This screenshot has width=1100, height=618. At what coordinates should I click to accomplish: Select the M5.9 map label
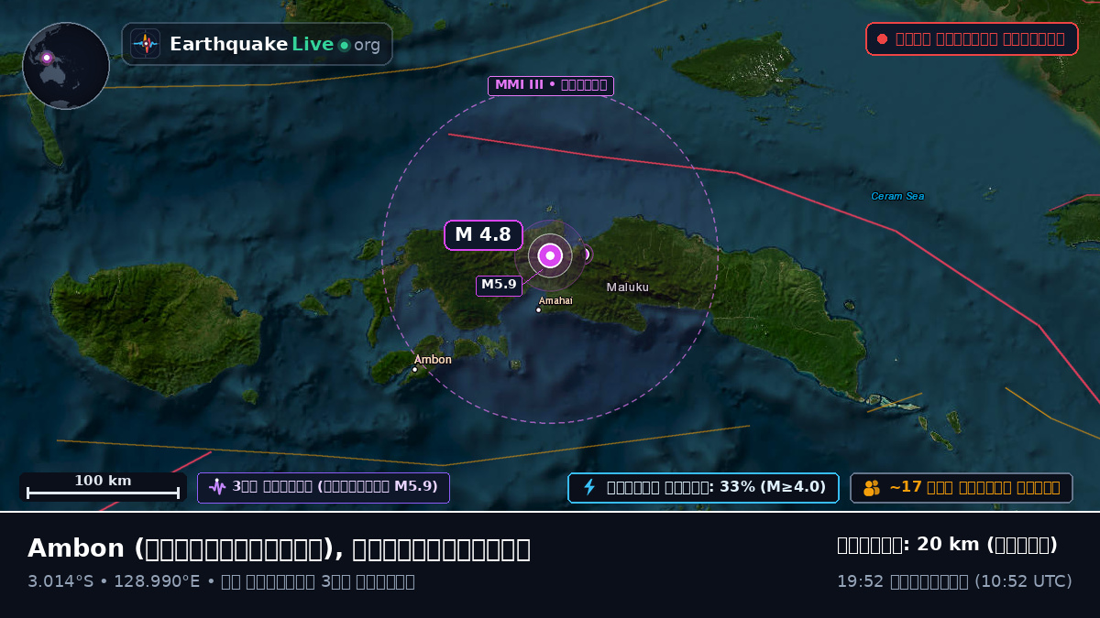[x=499, y=285]
